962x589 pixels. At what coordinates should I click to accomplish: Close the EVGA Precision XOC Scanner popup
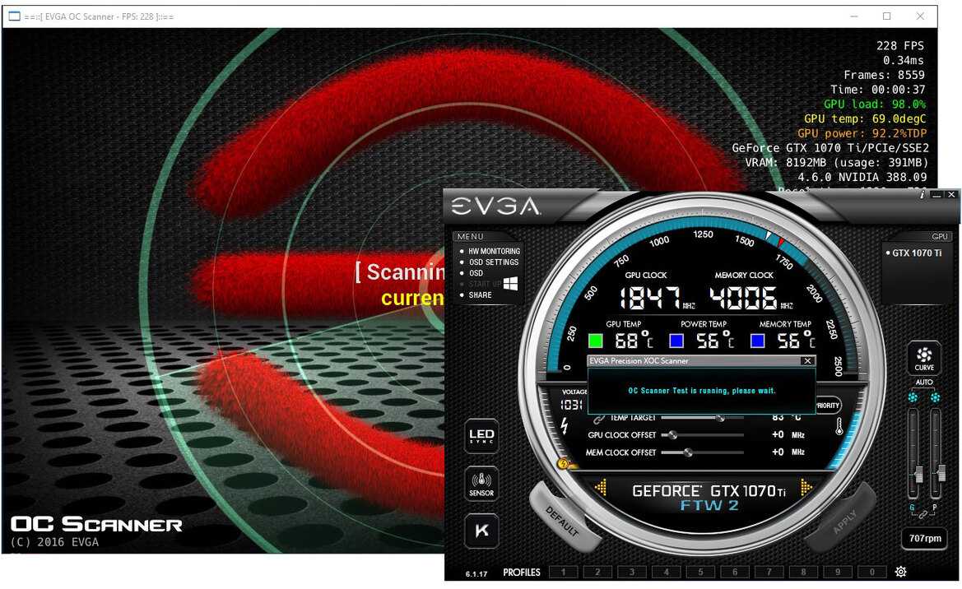click(x=808, y=361)
